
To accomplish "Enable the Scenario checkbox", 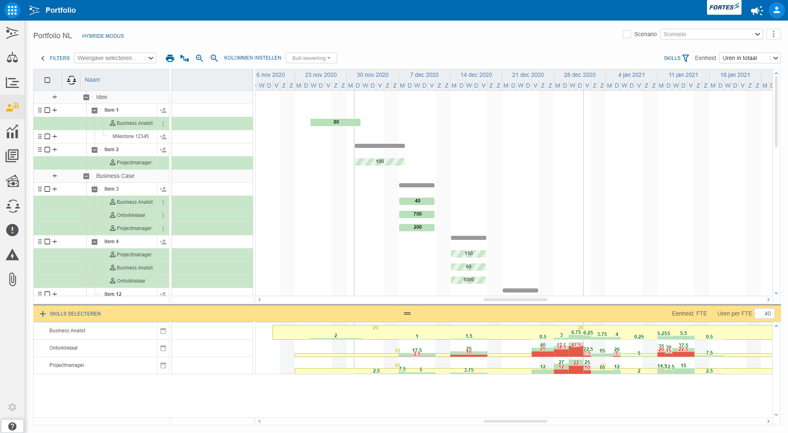I will click(627, 34).
